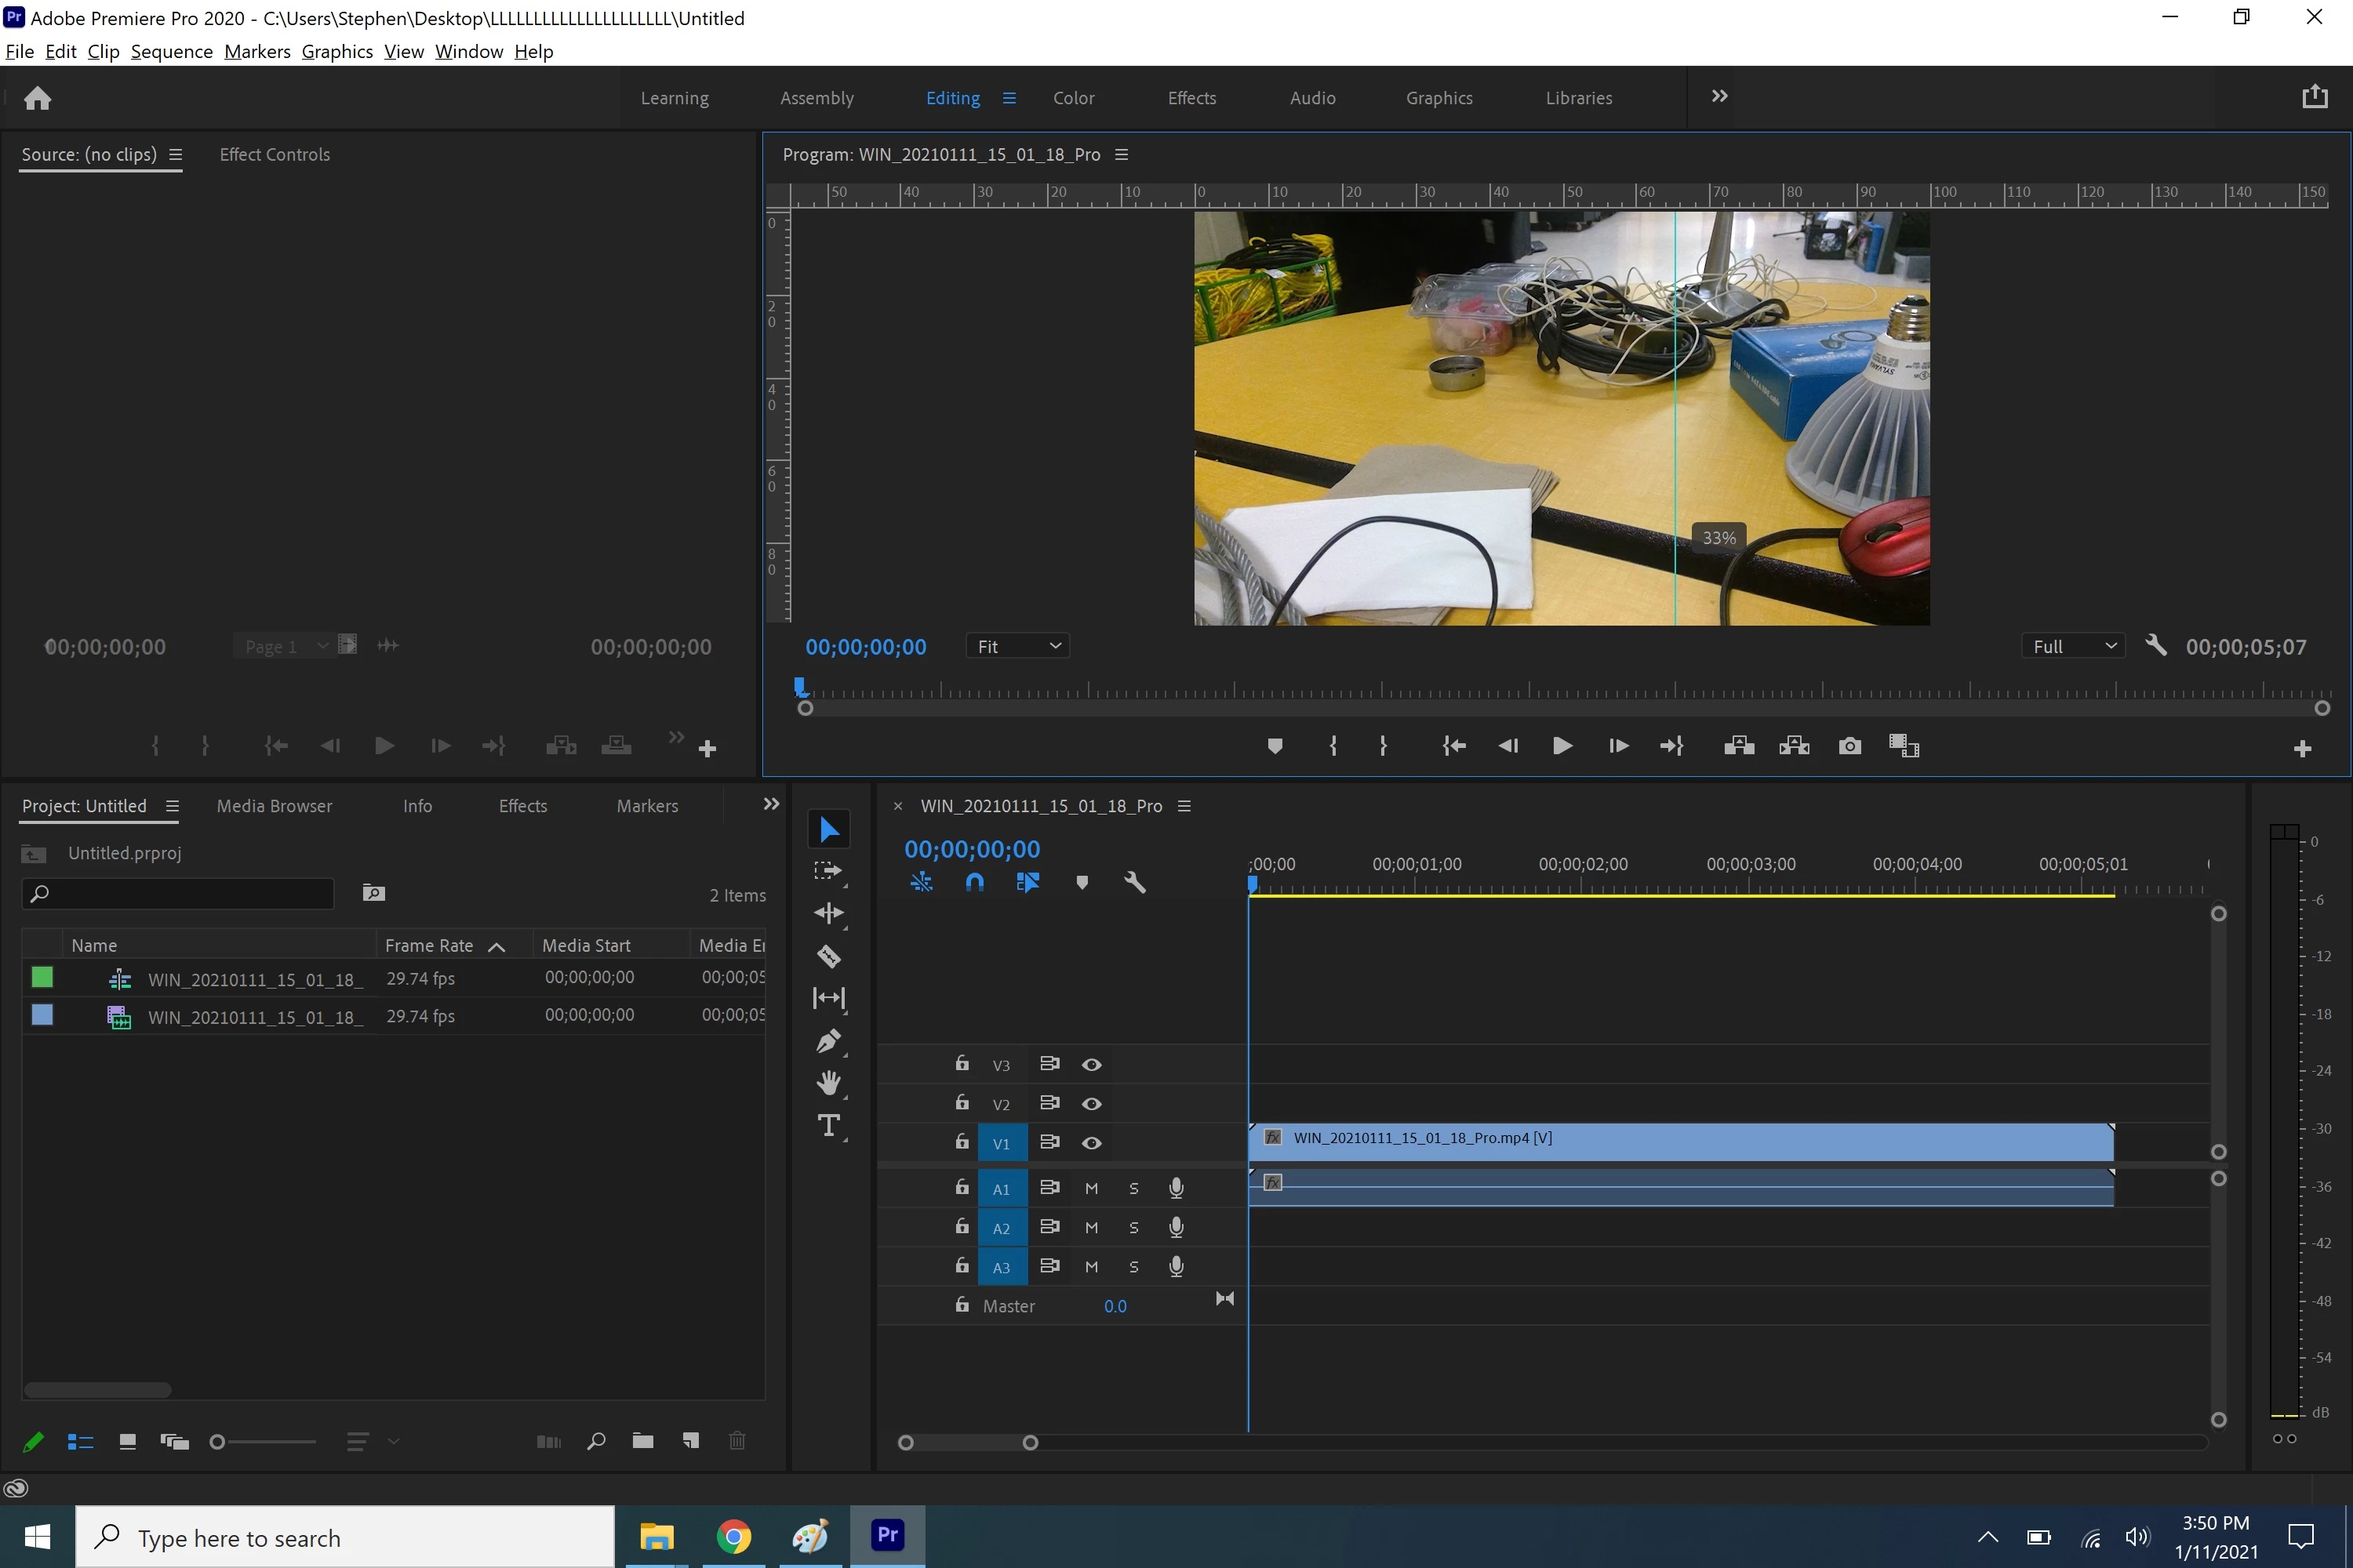
Task: Hide V1 track output eye
Action: pyautogui.click(x=1092, y=1143)
